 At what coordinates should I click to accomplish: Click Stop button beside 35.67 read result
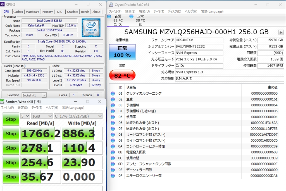[x=11, y=177]
